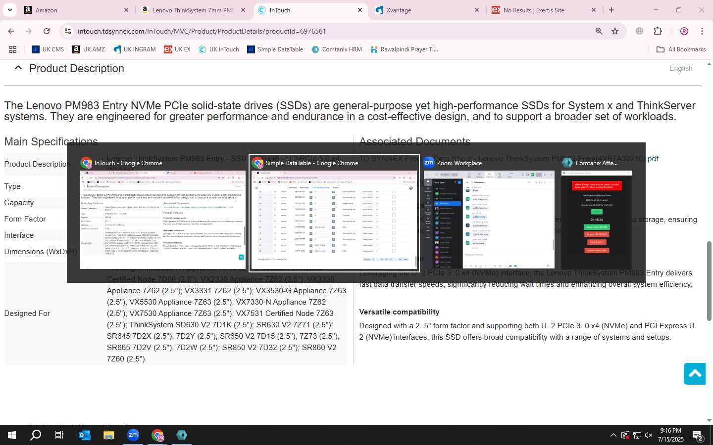The image size is (713, 445).
Task: Open the notification center icon
Action: (698, 436)
